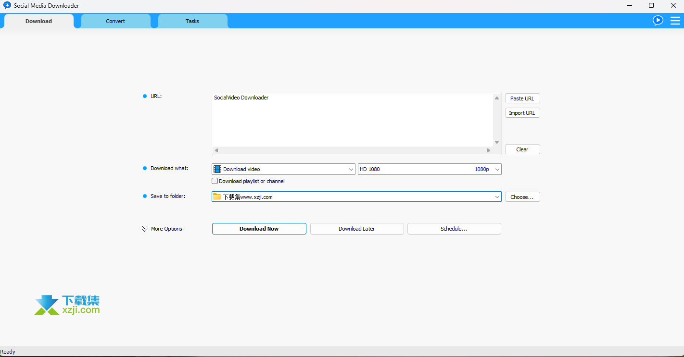This screenshot has height=357, width=684.
Task: Click the Social Media Downloader app icon
Action: point(7,5)
